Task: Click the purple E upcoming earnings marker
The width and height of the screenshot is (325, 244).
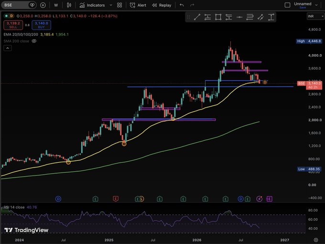Action: point(269,199)
